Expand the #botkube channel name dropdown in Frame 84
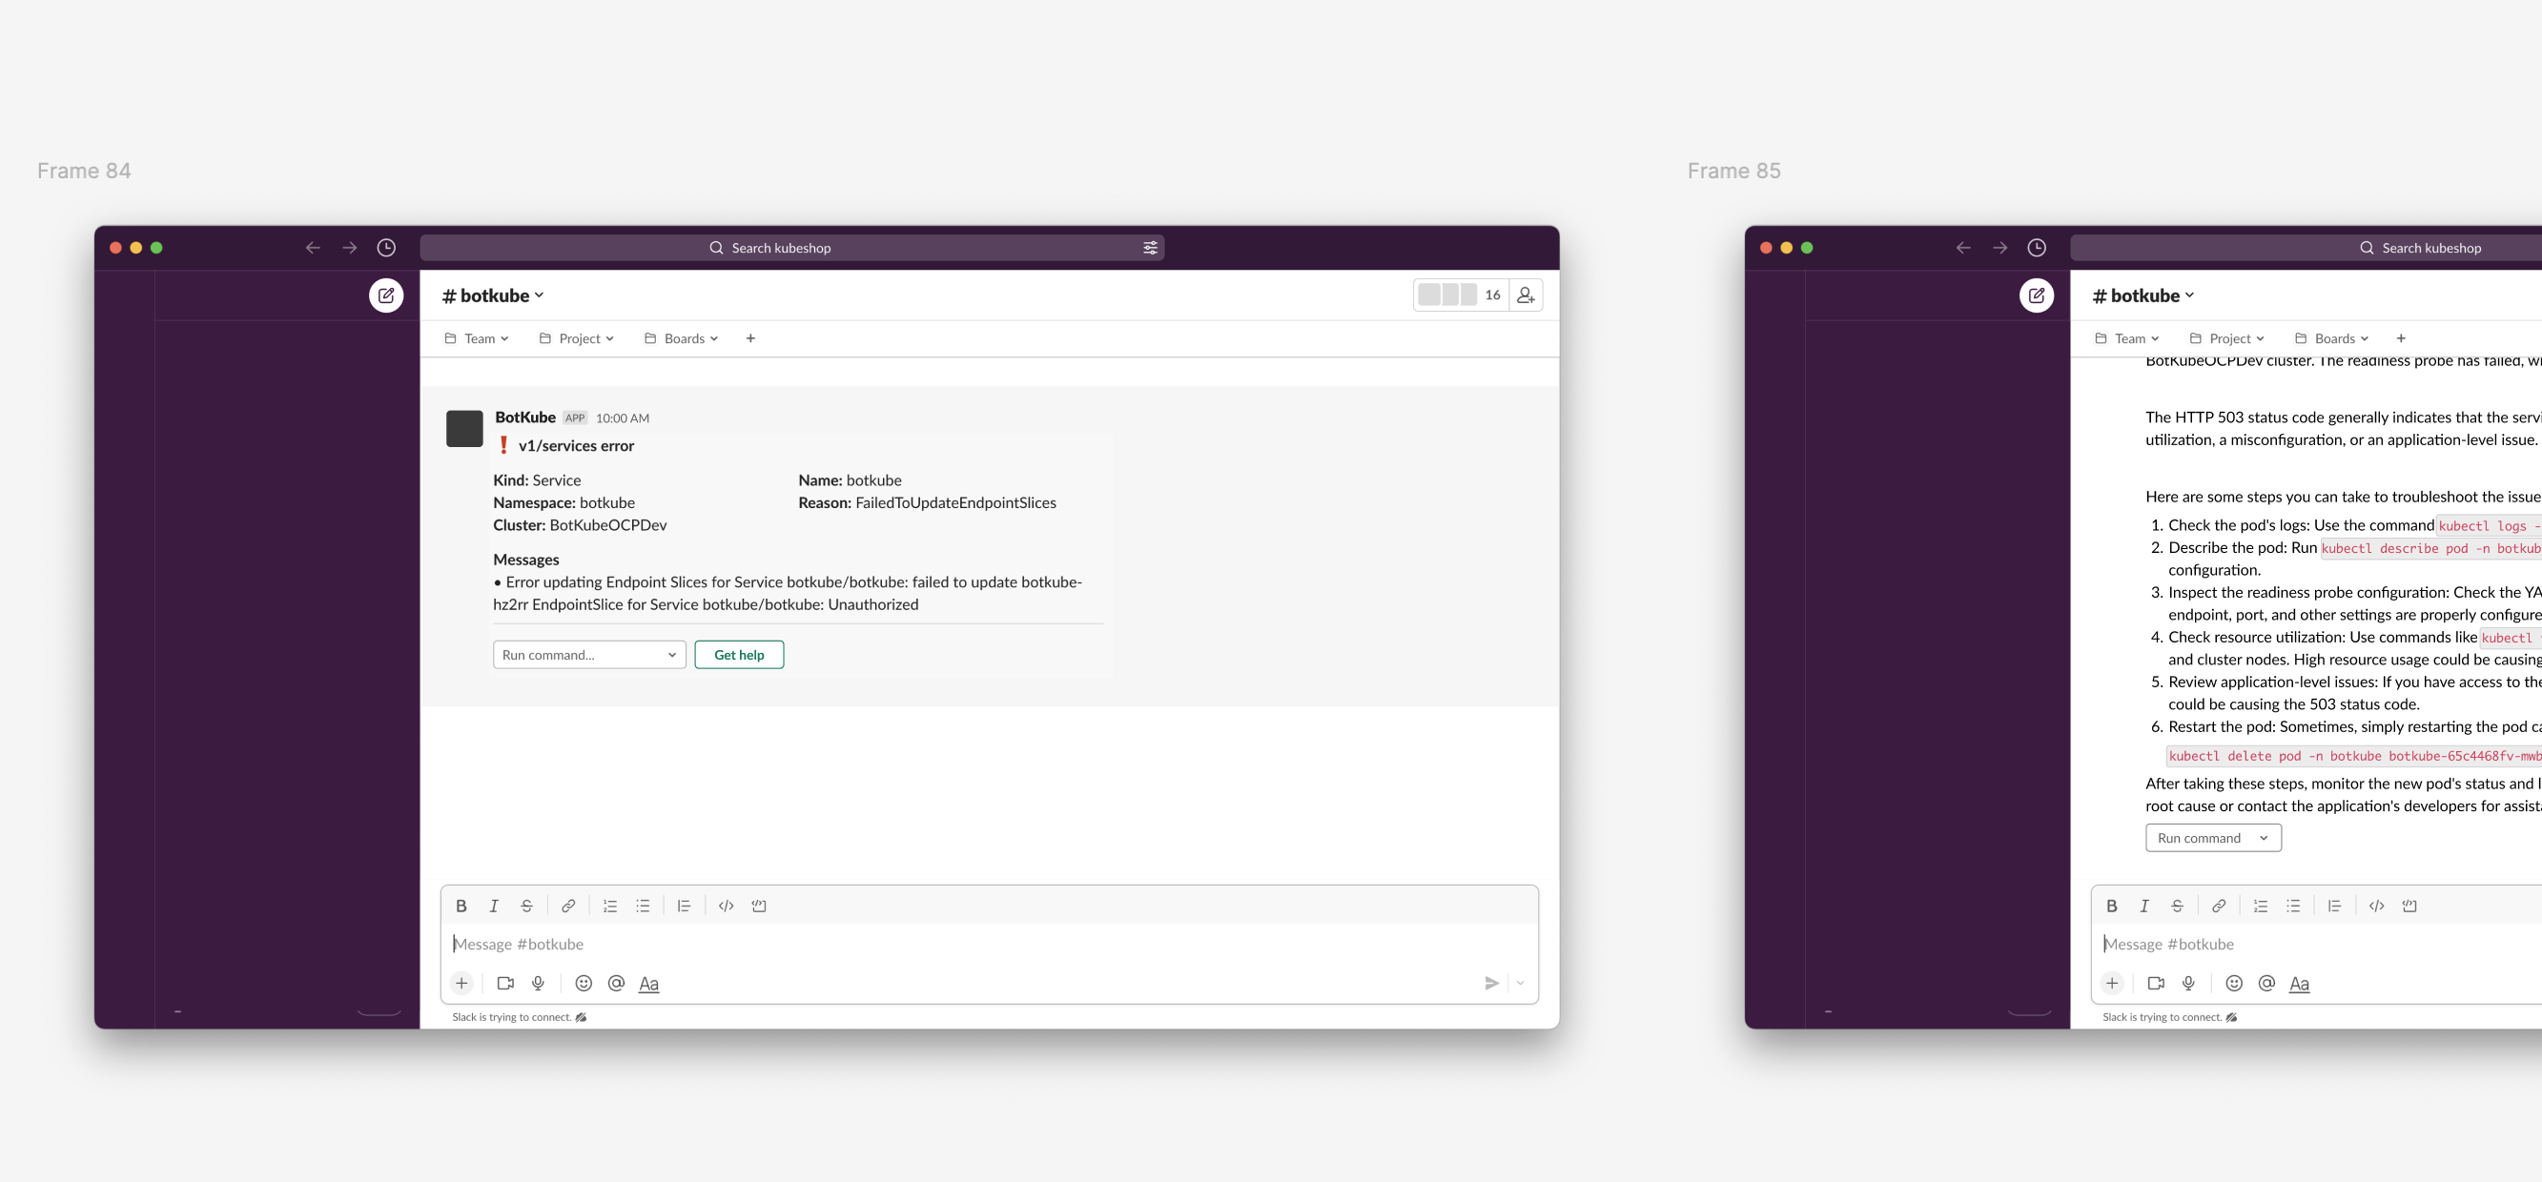This screenshot has height=1182, width=2542. (493, 295)
